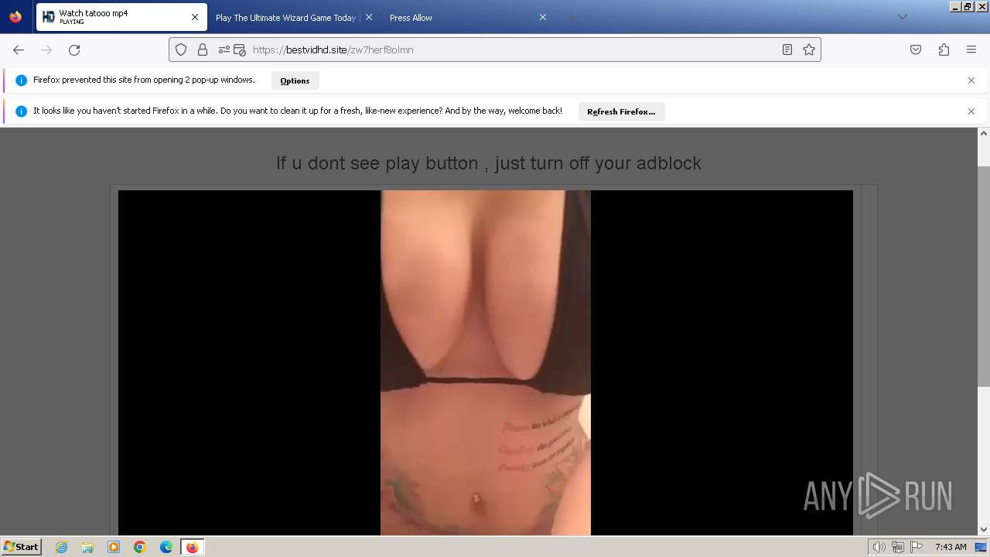The image size is (990, 557).
Task: Dismiss the refresh Firefox notification
Action: click(971, 111)
